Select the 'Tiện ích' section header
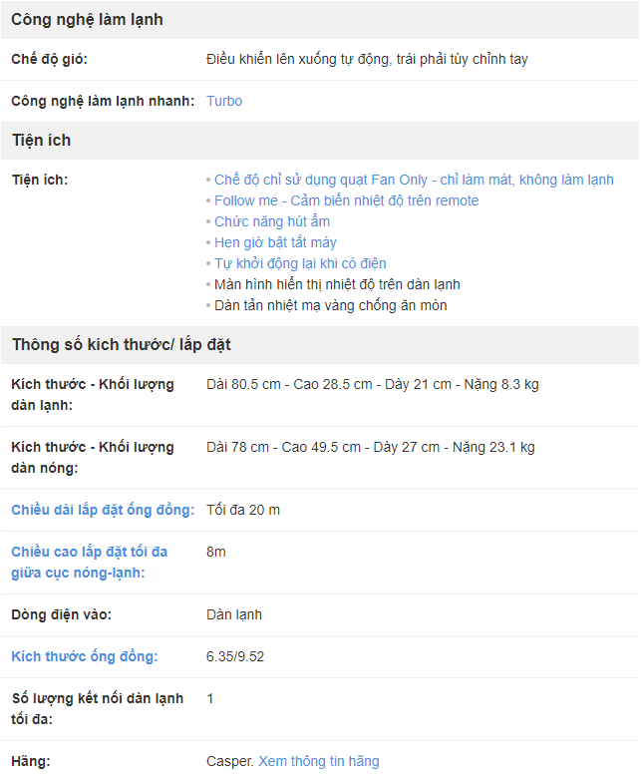641x783 pixels. (x=42, y=141)
